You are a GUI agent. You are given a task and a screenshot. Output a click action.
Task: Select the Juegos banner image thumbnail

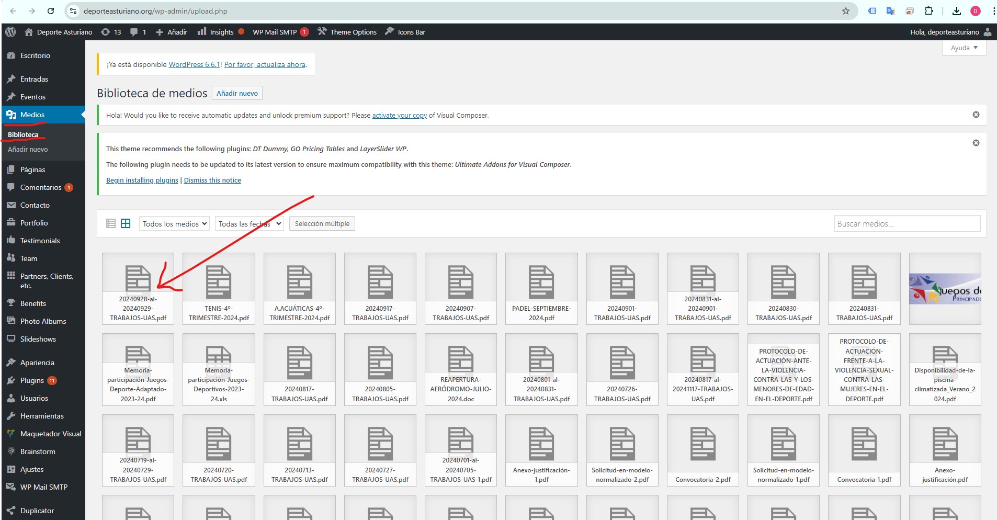[x=945, y=289]
